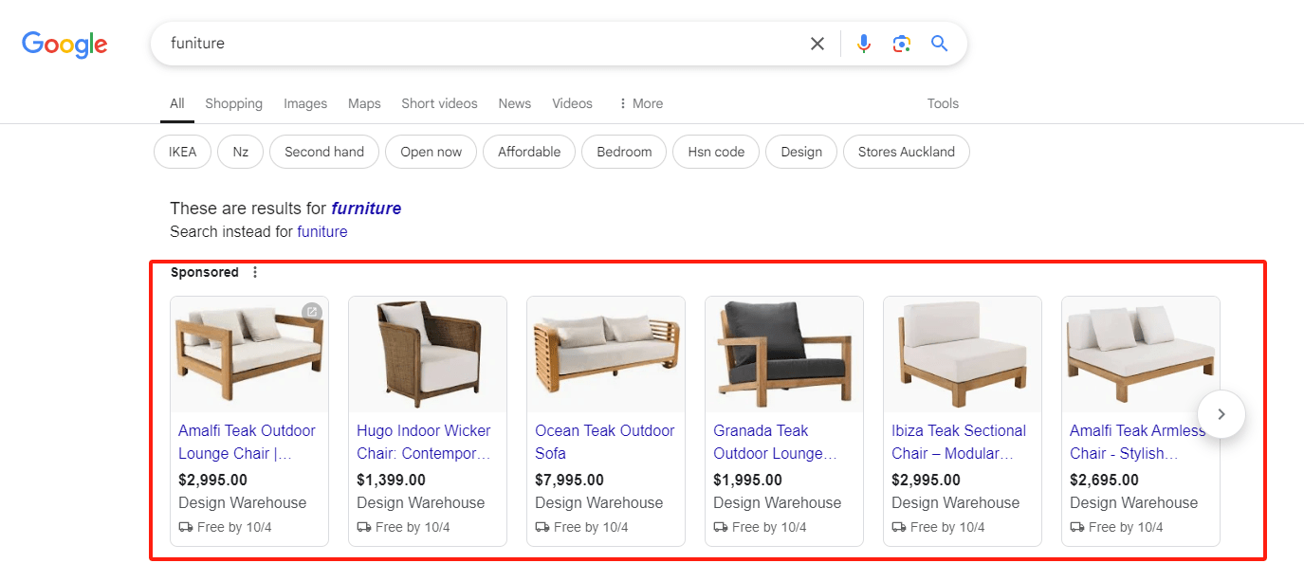1304x563 pixels.
Task: Open Ocean Teak Outdoor Sofa listing
Action: tap(605, 442)
